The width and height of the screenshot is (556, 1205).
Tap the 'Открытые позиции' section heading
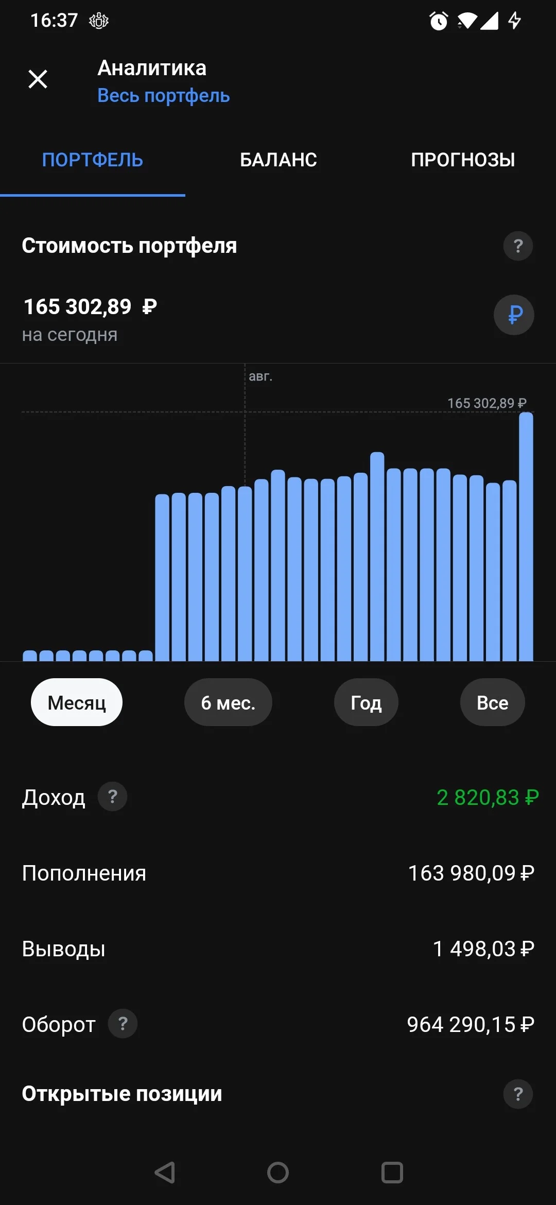click(122, 1094)
